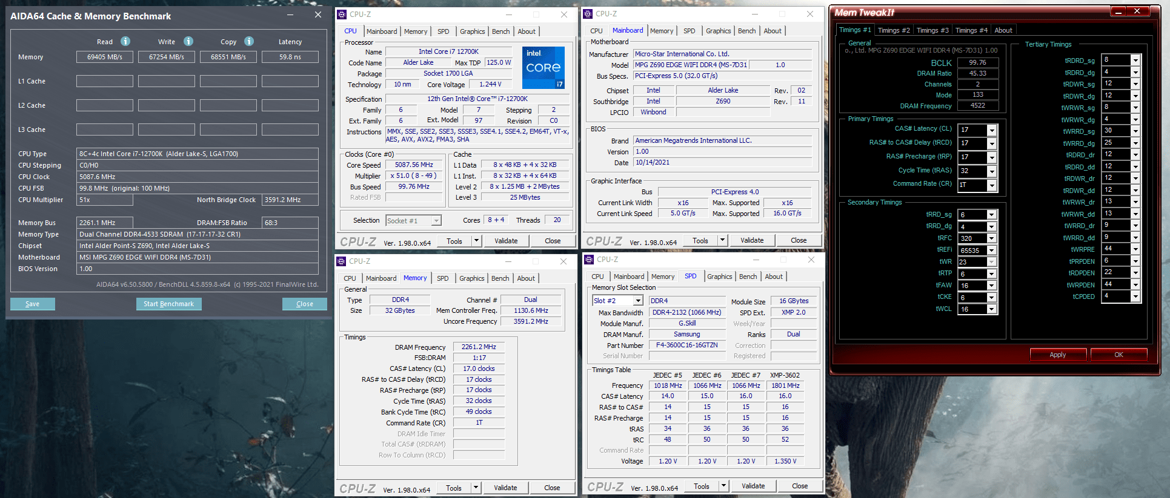Click CPU-Z app icon in CPU tab window
Viewport: 1170px width, 498px height.
coord(342,15)
